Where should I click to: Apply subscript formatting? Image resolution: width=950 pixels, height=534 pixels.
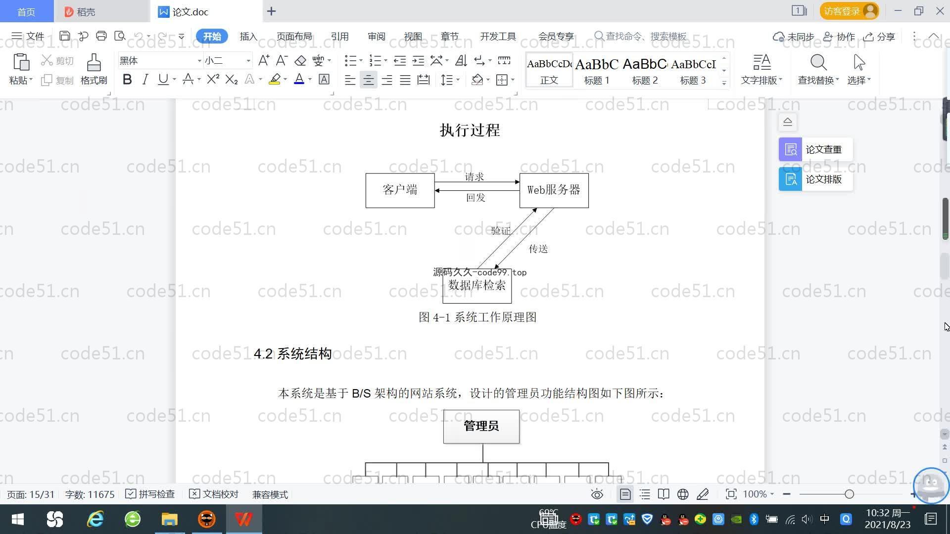232,79
